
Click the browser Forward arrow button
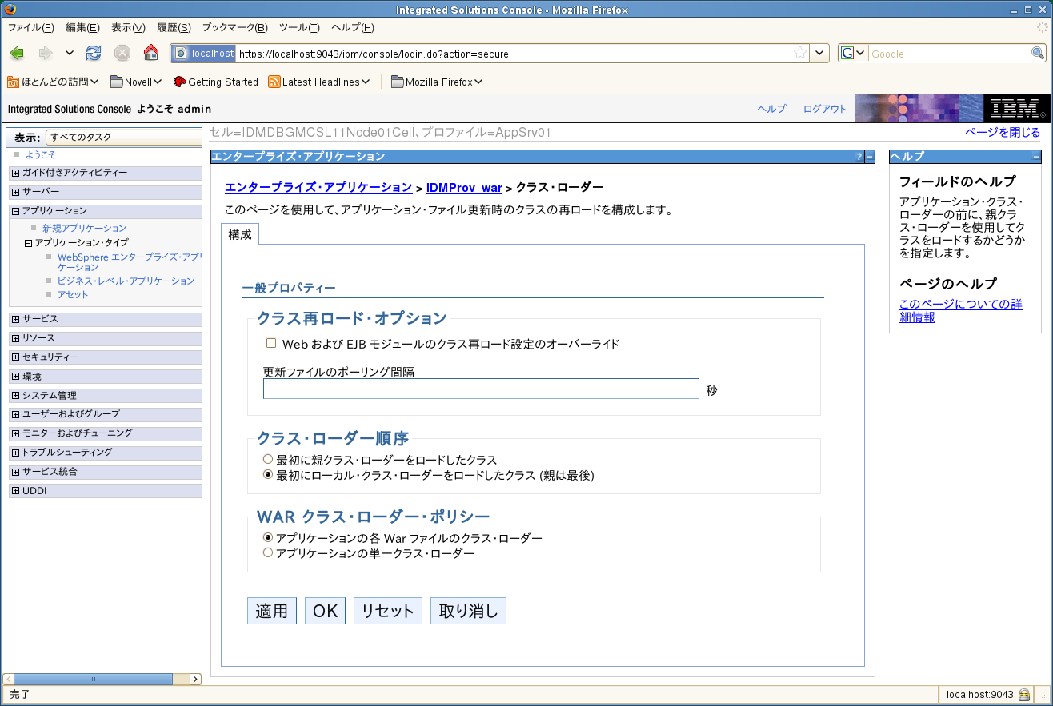click(x=46, y=54)
